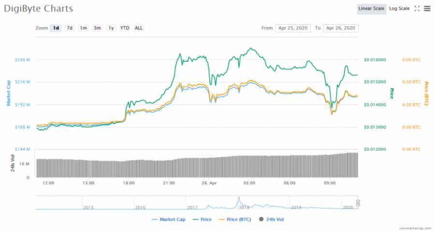Screen dimensions: 435x231
Task: Switch to Linear Scale
Action: 371,9
